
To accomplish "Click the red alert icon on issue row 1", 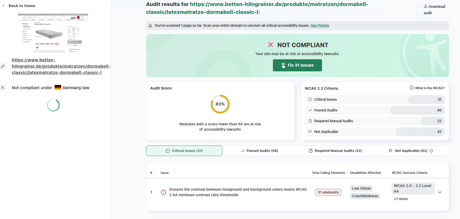I will pos(163,192).
